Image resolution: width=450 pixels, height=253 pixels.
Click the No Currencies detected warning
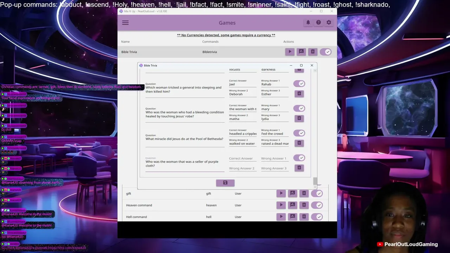pyautogui.click(x=226, y=35)
